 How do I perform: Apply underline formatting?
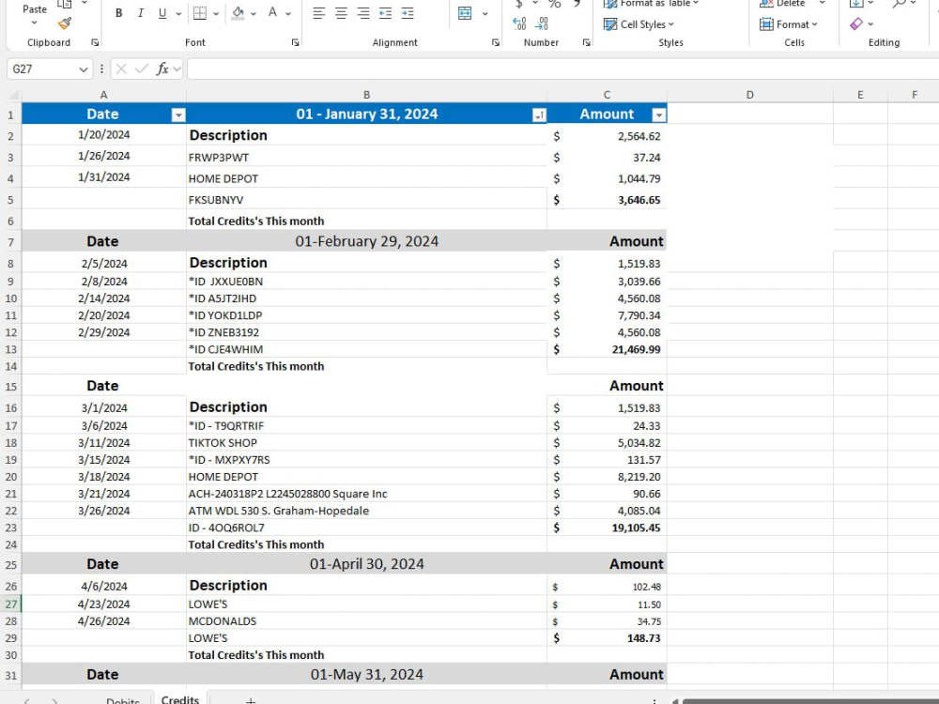pyautogui.click(x=162, y=13)
